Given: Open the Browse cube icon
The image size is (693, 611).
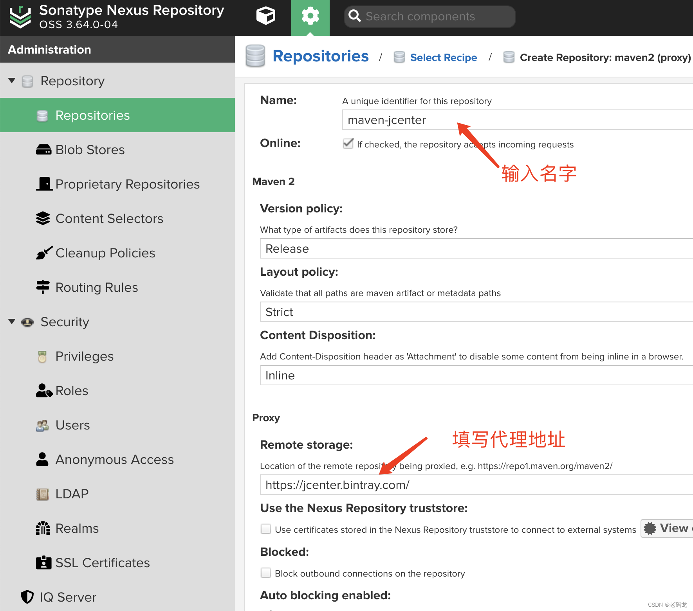Looking at the screenshot, I should pos(266,16).
